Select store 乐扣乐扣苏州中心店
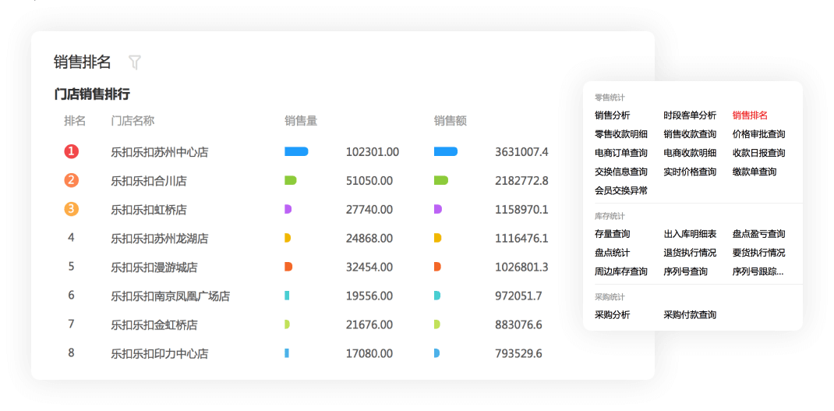834x411 pixels. coord(160,152)
